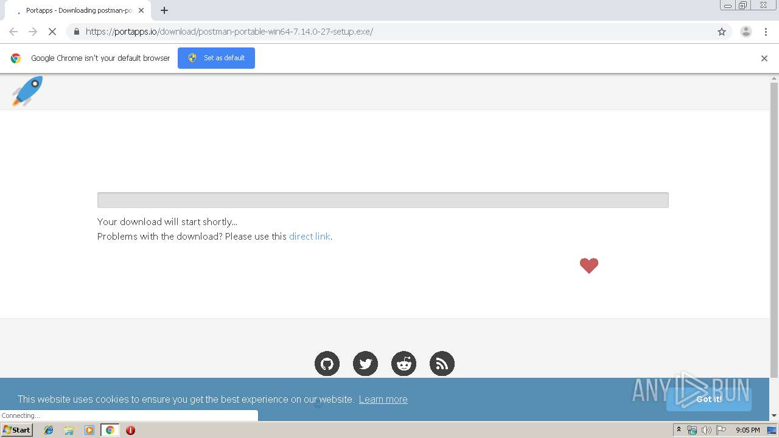Screen dimensions: 779x438
Task: Switch to Chrome in the taskbar
Action: pyautogui.click(x=110, y=430)
